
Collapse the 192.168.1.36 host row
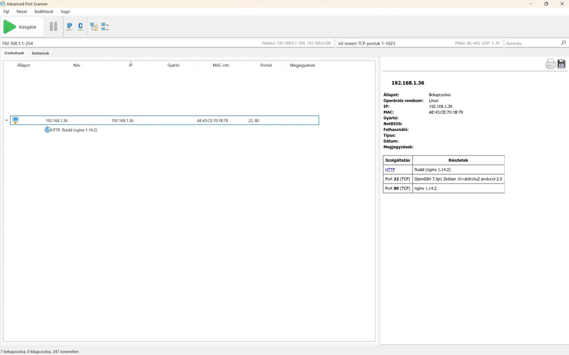(x=6, y=120)
